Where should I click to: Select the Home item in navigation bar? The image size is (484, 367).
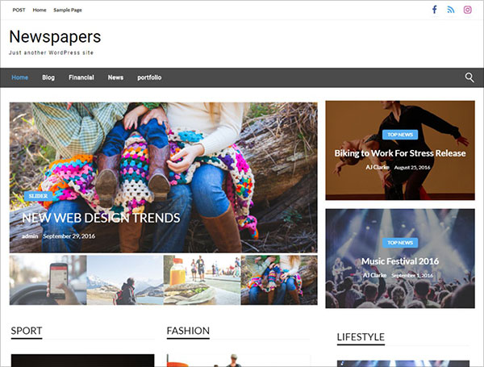(x=19, y=77)
